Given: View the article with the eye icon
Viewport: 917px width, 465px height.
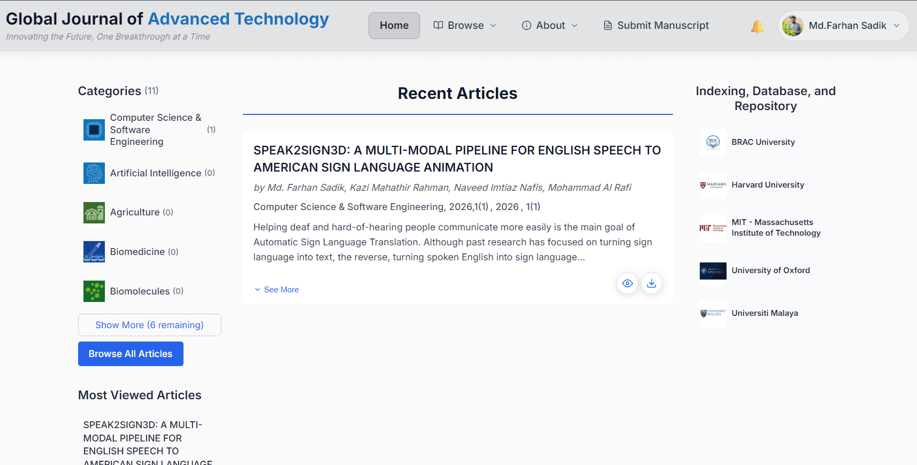Looking at the screenshot, I should pyautogui.click(x=628, y=283).
